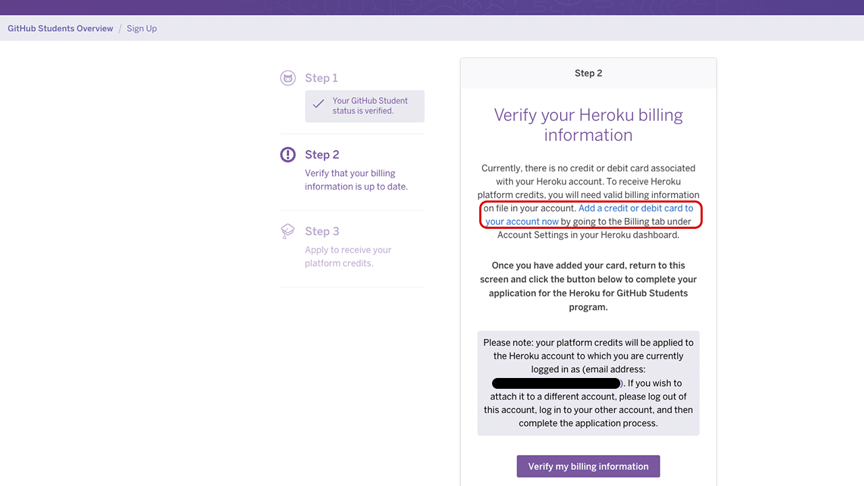The image size is (864, 486).
Task: Click the purple header banner at top
Action: tap(432, 7)
